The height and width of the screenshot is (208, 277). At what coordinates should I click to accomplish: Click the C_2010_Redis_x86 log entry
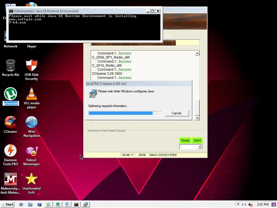(x=107, y=66)
